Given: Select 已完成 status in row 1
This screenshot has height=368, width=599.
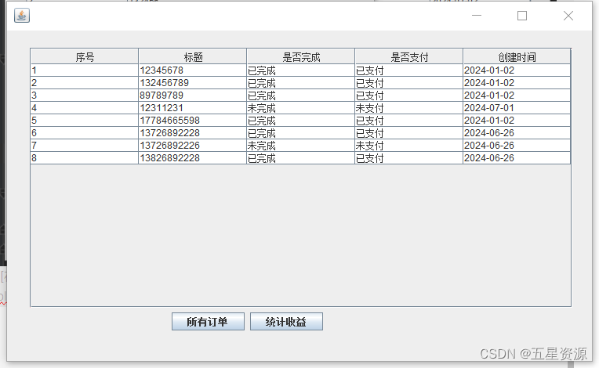Looking at the screenshot, I should [x=300, y=70].
